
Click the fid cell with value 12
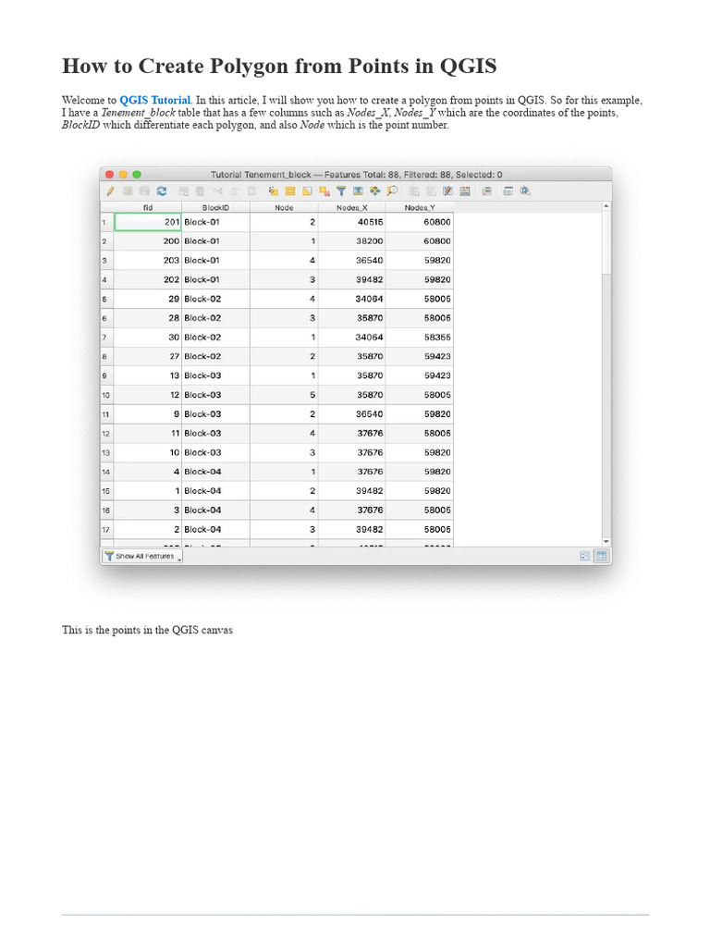[148, 395]
